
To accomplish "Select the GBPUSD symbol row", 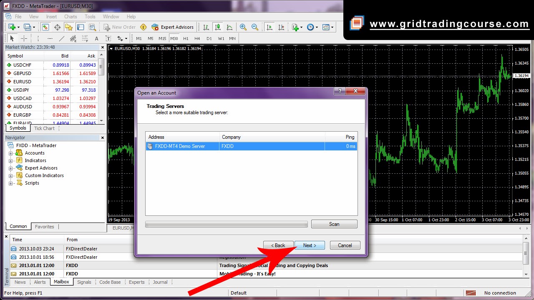I will pyautogui.click(x=52, y=73).
